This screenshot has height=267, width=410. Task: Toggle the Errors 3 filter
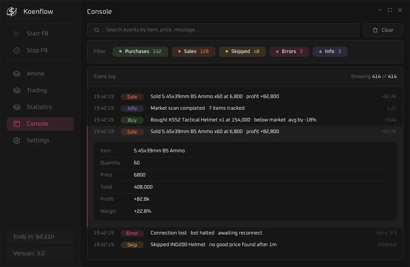pyautogui.click(x=289, y=52)
